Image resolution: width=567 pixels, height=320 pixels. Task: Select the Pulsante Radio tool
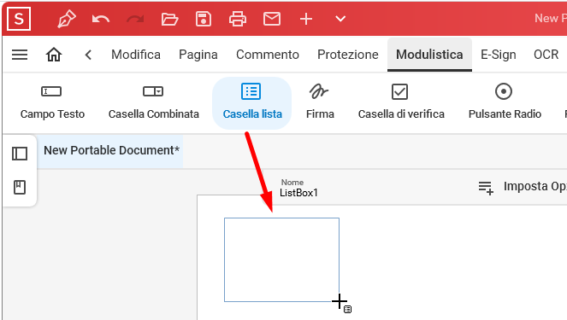tap(505, 102)
